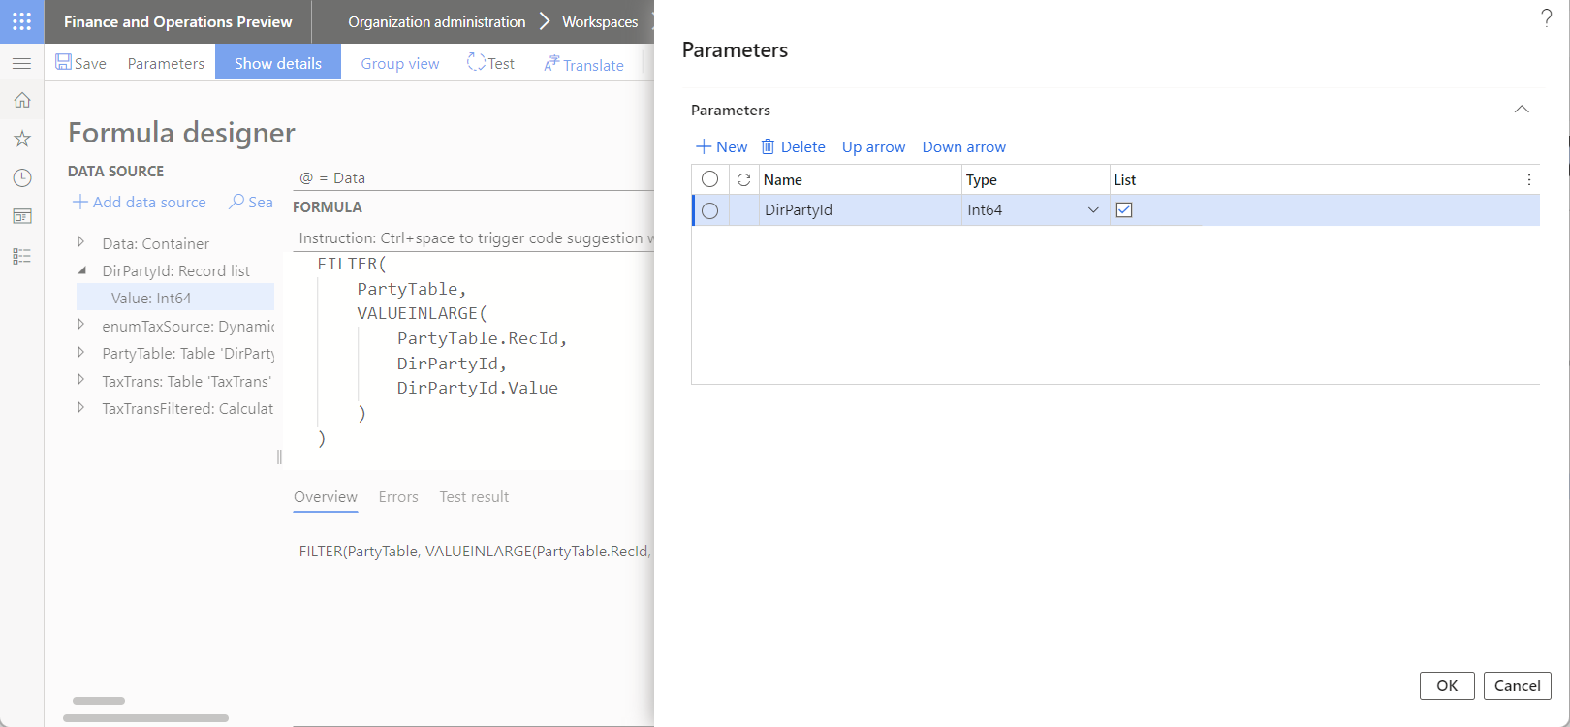
Task: Click Cancel in Parameters dialog
Action: coord(1518,685)
